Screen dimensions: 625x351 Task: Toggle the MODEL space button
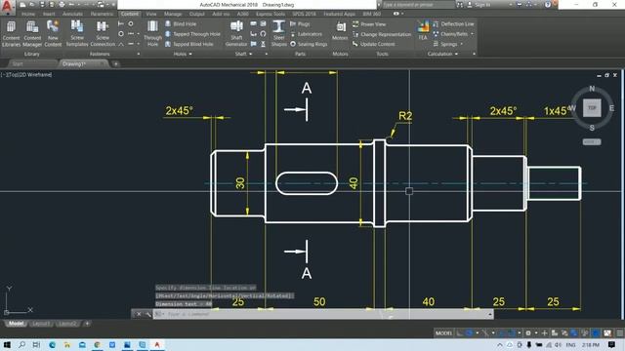[x=443, y=333]
